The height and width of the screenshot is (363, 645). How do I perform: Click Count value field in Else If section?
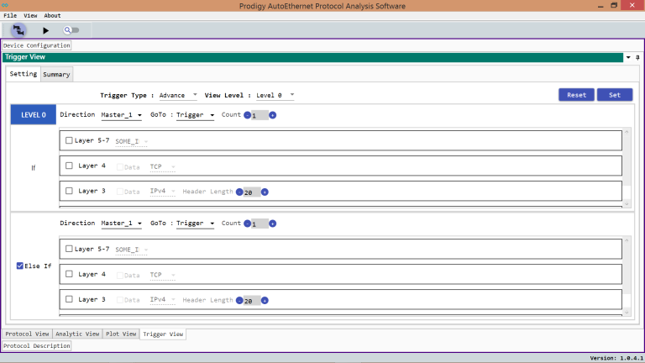[260, 224]
